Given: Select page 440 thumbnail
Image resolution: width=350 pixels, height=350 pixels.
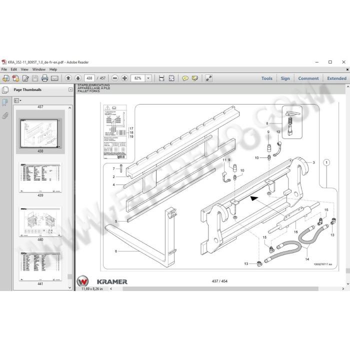Looking at the screenshot, I should [x=40, y=222].
